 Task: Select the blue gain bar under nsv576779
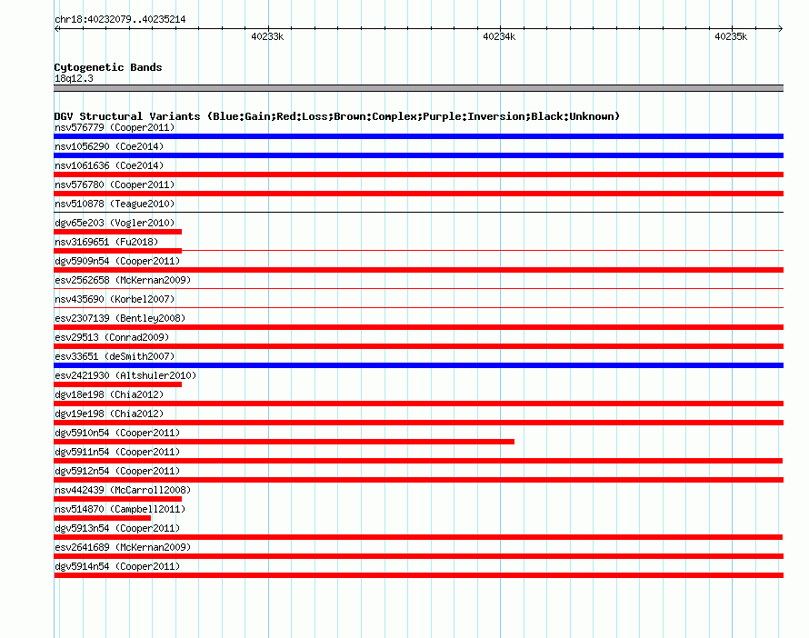[x=418, y=136]
